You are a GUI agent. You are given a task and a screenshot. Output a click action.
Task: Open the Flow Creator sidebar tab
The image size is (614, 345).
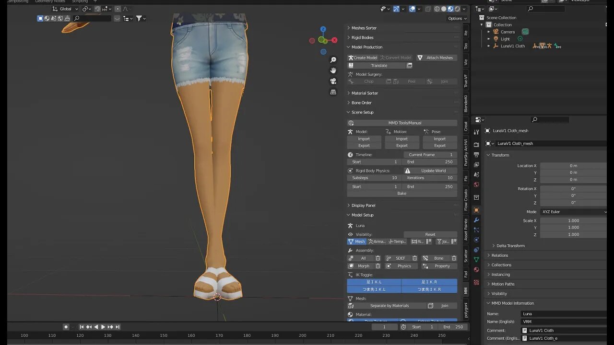coord(466,200)
